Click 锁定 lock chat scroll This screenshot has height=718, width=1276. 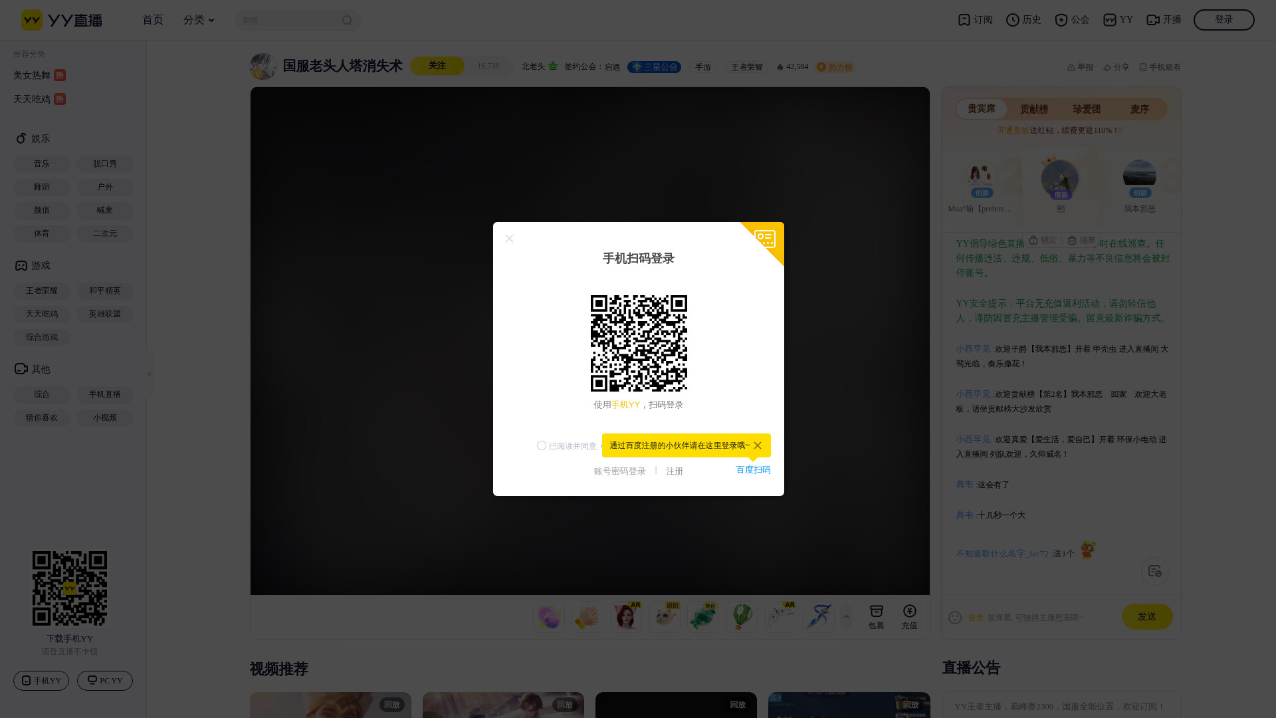click(1043, 240)
